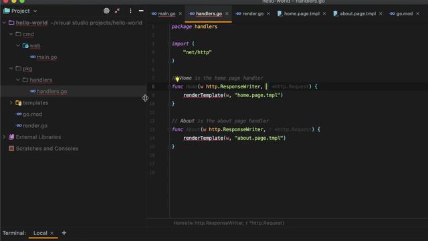Fold the Home function gutter marker
The height and width of the screenshot is (241, 428).
pos(169,86)
